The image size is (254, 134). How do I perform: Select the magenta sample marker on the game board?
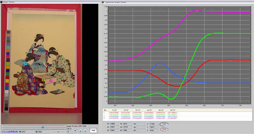pos(51,81)
